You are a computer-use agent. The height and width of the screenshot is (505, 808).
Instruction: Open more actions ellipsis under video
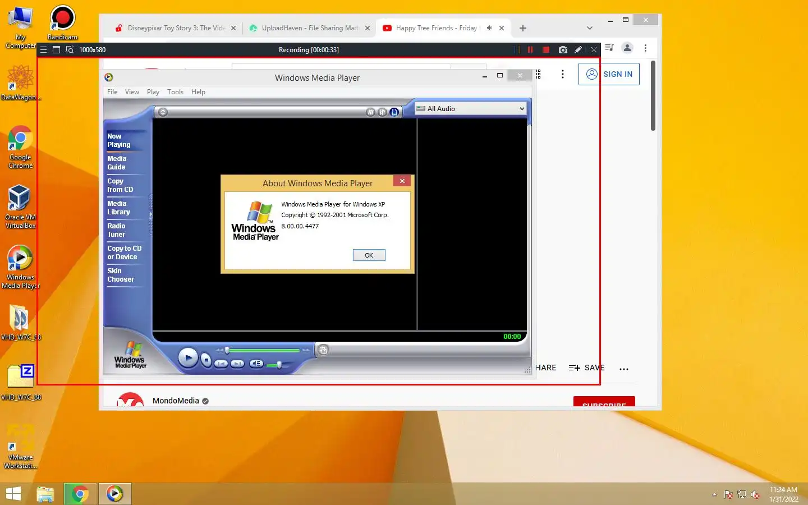(624, 369)
